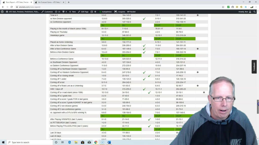Click the 346-301-0 Weekdays game value
Viewport: 259px width, 145px height.
click(x=126, y=35)
